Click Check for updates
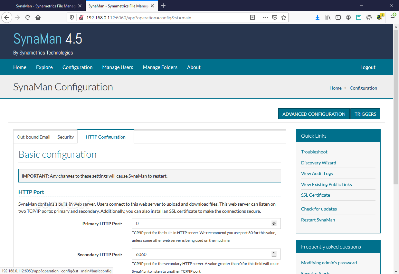This screenshot has width=399, height=274. (x=319, y=209)
